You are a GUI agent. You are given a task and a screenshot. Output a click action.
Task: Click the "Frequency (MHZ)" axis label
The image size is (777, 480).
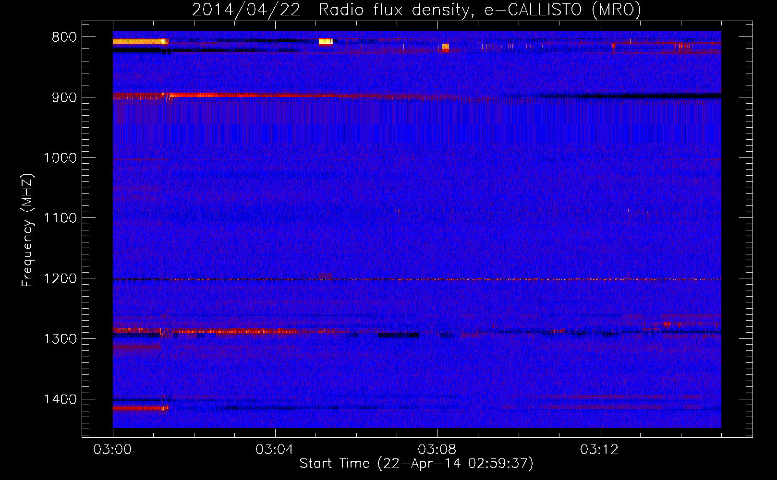(28, 230)
